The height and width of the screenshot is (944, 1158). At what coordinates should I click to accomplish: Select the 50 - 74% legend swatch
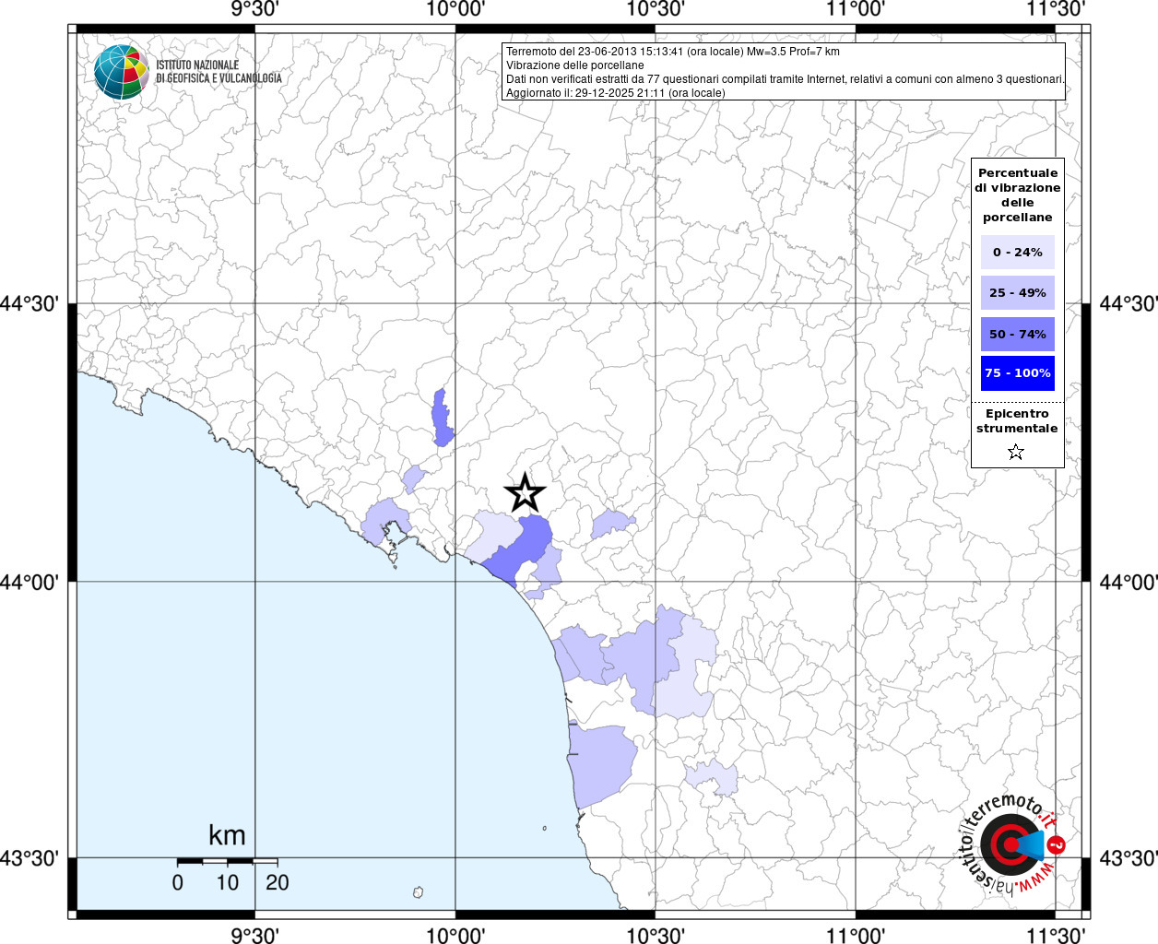pos(1018,334)
